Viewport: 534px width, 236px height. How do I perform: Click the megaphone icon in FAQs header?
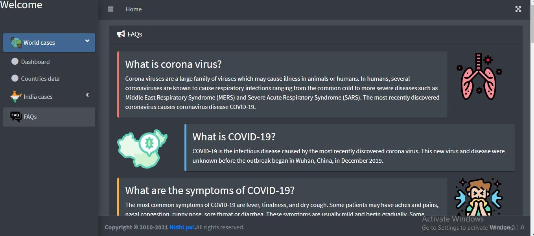[121, 34]
